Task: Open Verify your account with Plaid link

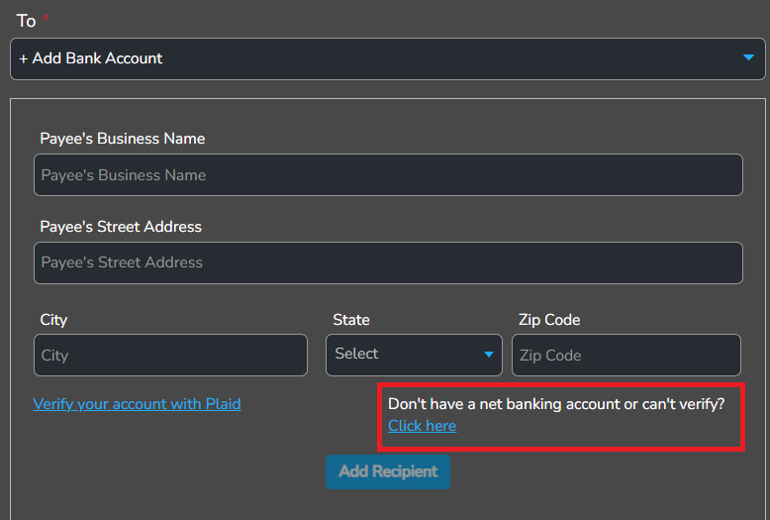Action: point(137,404)
